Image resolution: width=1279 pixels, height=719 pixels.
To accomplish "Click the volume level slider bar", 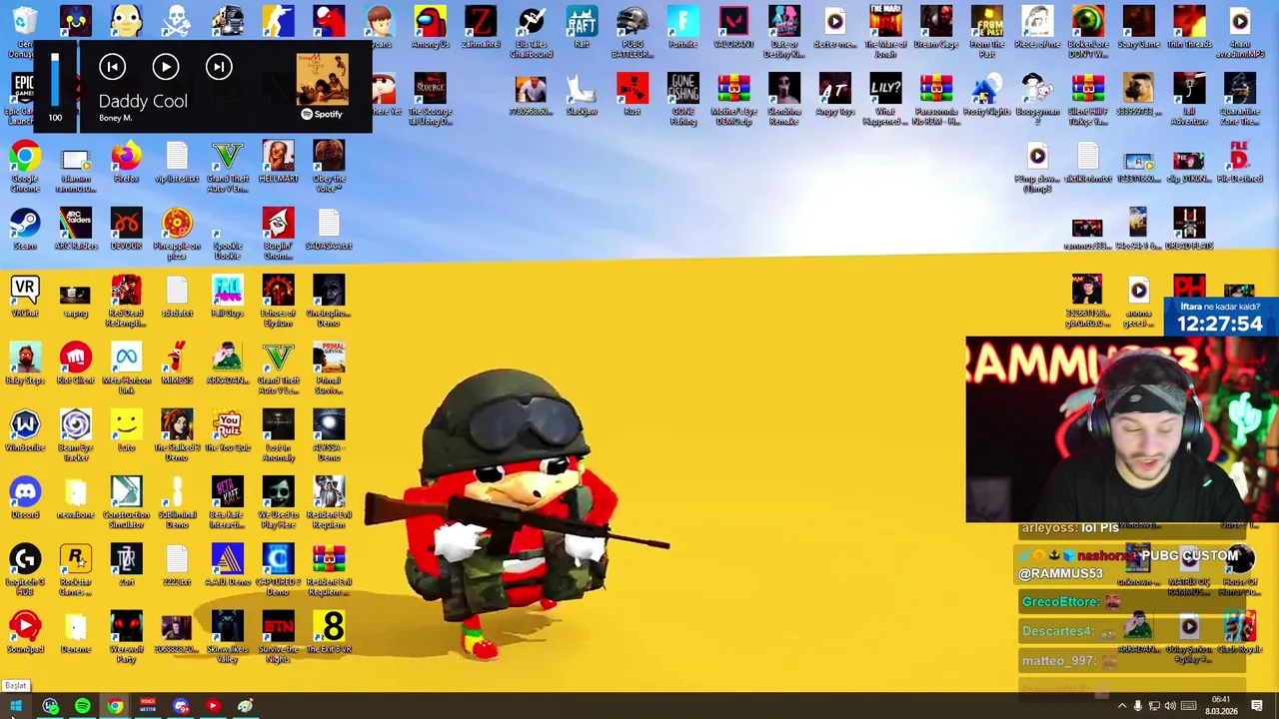I will click(x=55, y=78).
